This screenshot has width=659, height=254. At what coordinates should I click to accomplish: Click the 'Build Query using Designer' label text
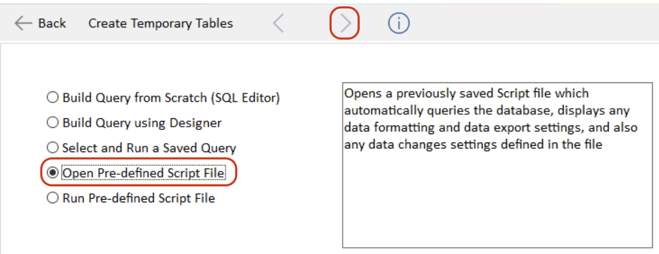[x=142, y=123]
